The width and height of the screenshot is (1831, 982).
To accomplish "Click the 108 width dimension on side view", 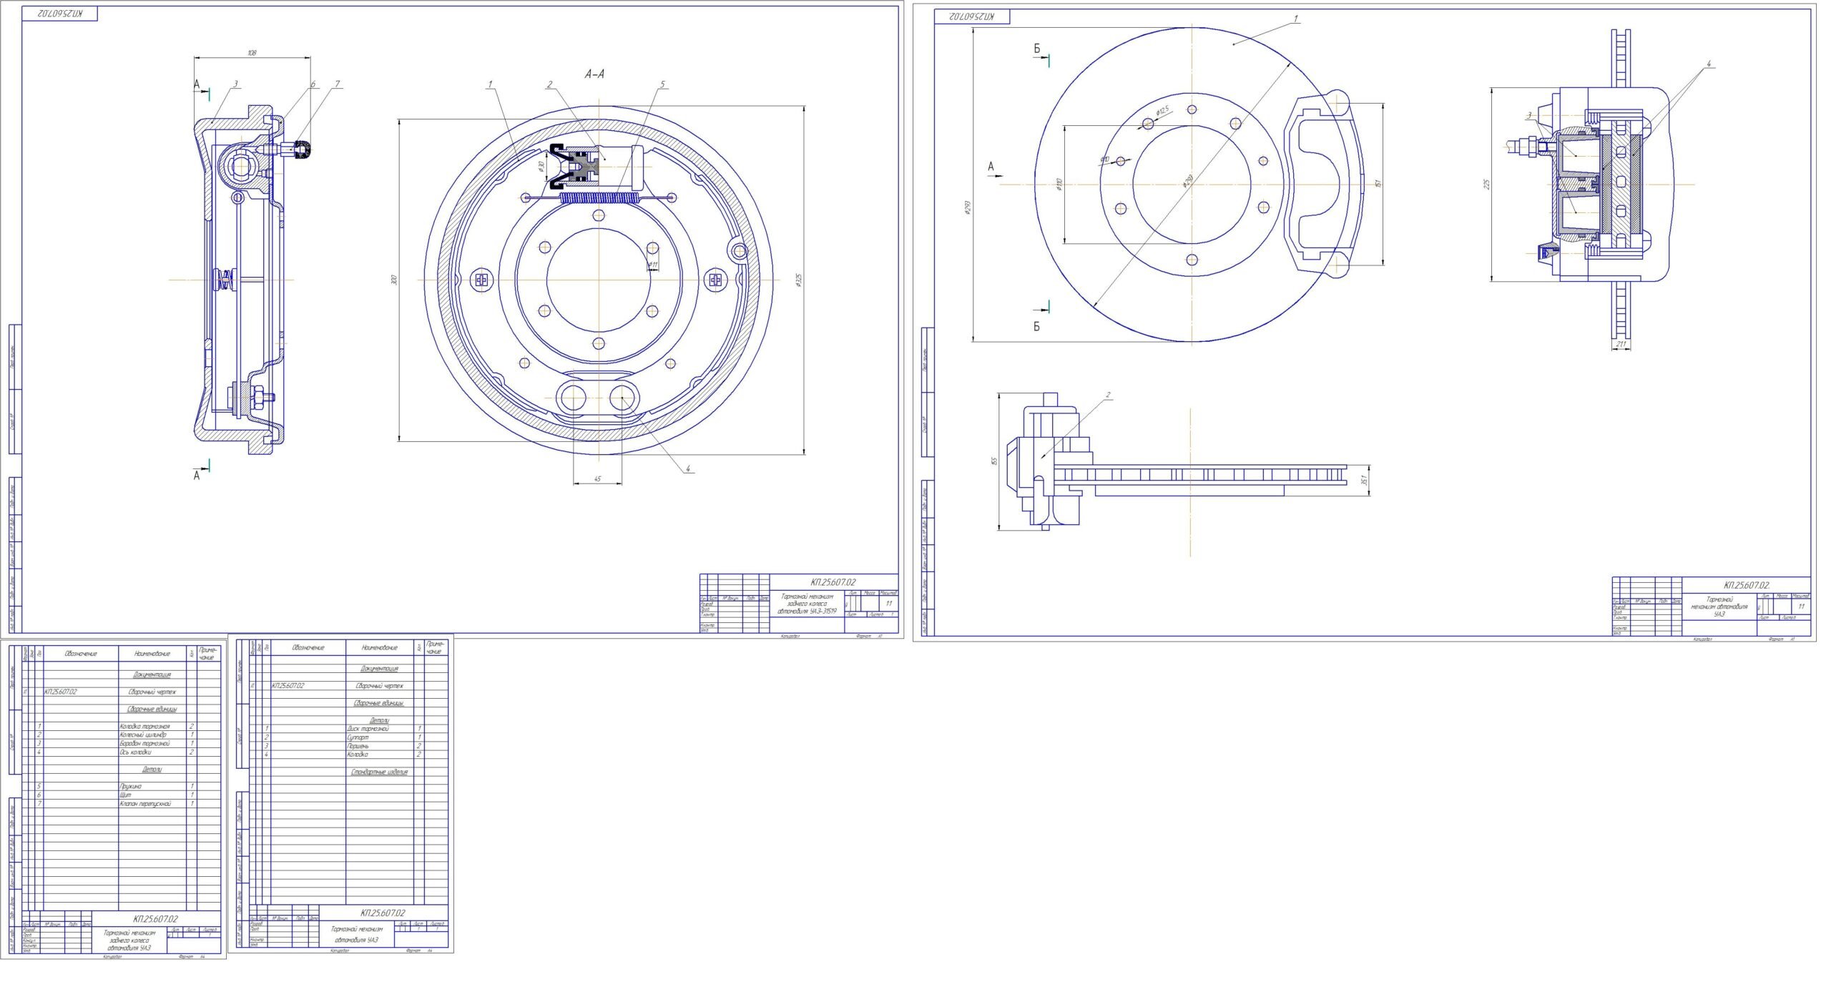I will pyautogui.click(x=252, y=53).
